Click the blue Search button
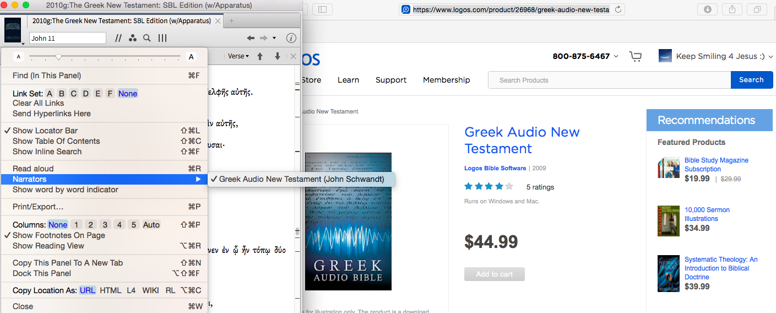Viewport: 776px width, 313px height. [x=752, y=80]
